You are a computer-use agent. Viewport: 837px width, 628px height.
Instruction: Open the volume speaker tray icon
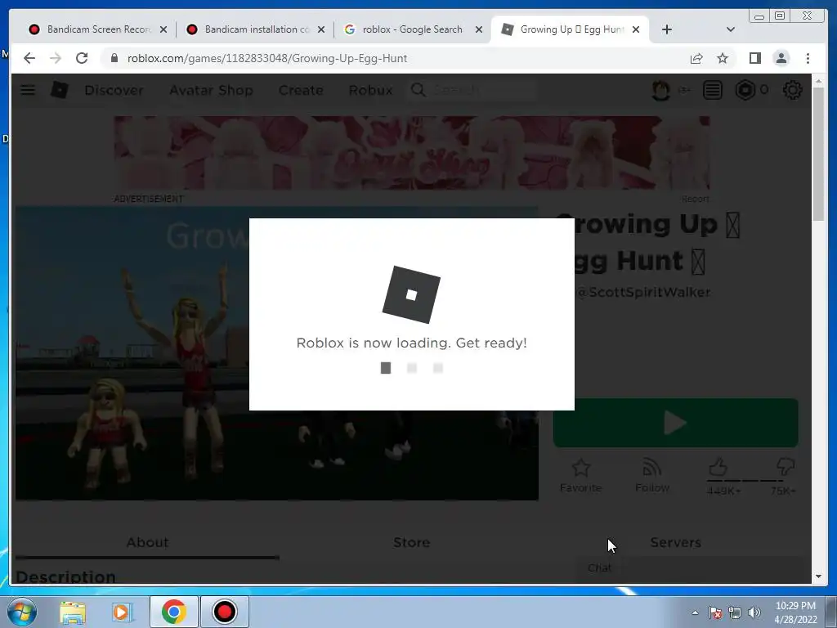[x=754, y=612]
